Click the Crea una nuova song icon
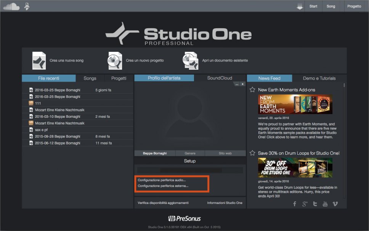The height and width of the screenshot is (231, 369). coord(39,61)
